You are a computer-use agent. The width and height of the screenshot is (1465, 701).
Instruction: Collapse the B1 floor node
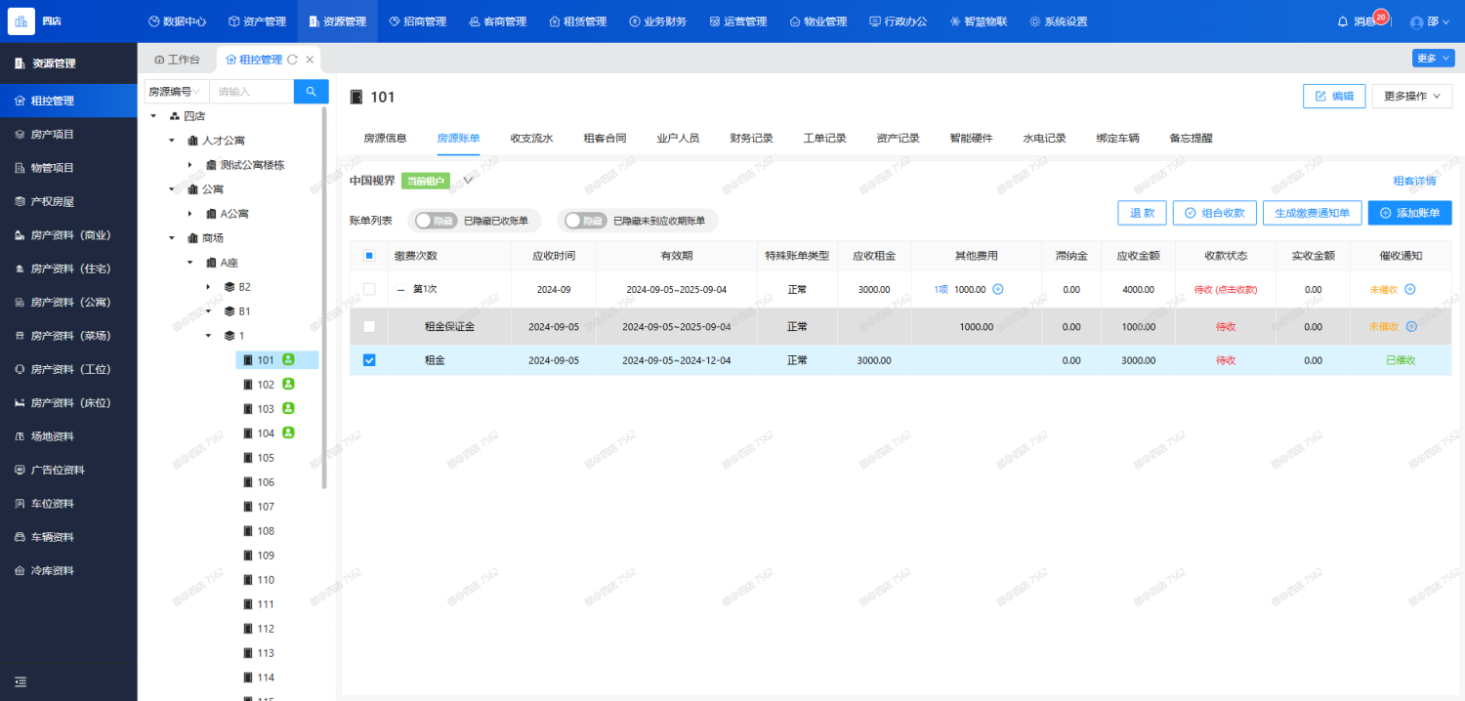pyautogui.click(x=208, y=311)
